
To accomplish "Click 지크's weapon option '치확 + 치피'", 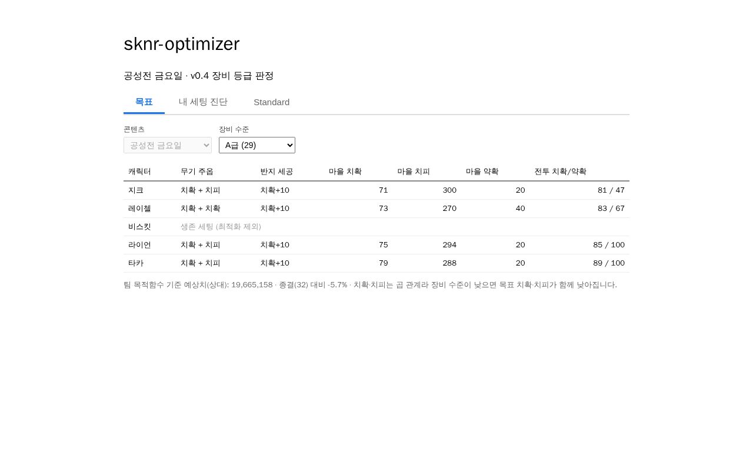I will pyautogui.click(x=201, y=190).
